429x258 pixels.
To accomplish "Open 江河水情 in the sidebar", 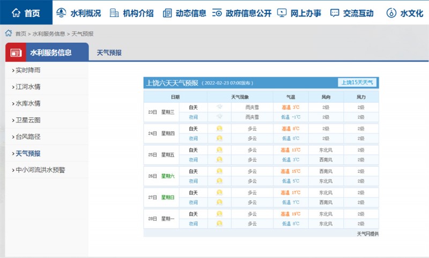I will click(x=28, y=87).
